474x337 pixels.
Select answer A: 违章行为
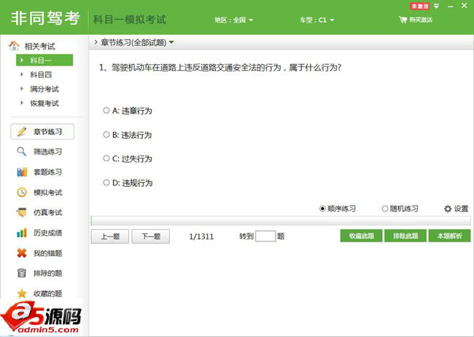coord(106,110)
